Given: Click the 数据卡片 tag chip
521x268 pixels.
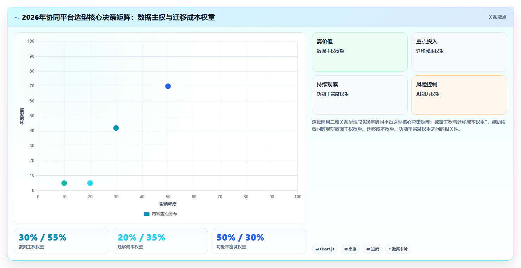Looking at the screenshot, I should [x=398, y=249].
